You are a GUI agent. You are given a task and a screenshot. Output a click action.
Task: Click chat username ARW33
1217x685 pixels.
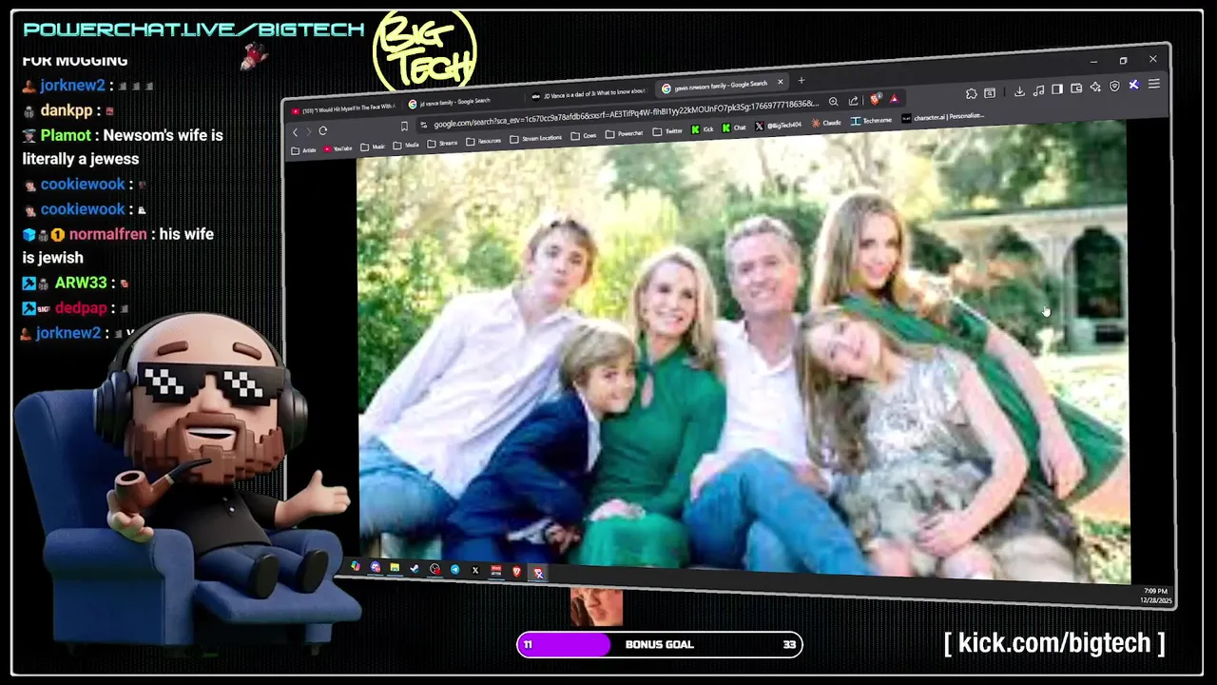[x=81, y=283]
